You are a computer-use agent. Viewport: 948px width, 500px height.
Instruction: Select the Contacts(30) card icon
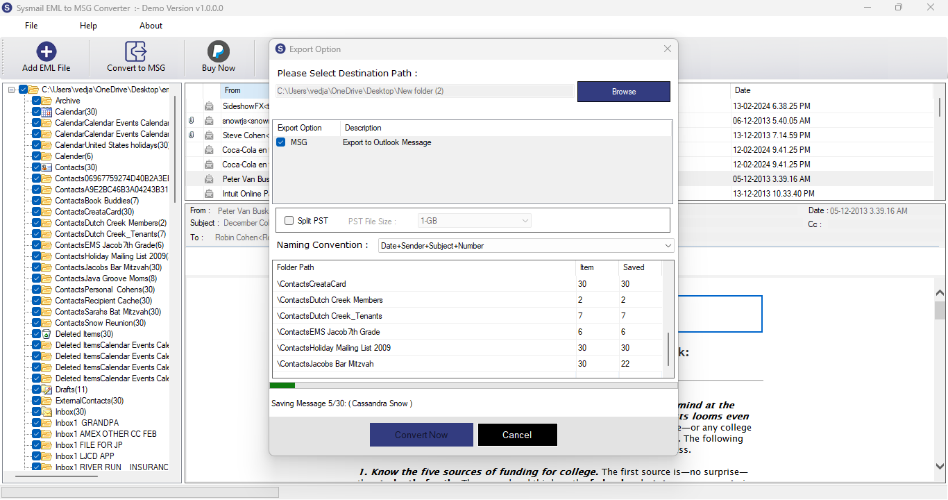point(46,167)
